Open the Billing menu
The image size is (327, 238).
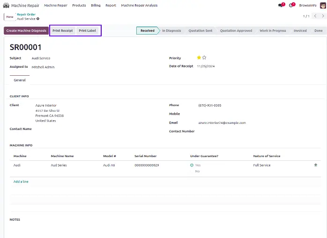(x=96, y=5)
